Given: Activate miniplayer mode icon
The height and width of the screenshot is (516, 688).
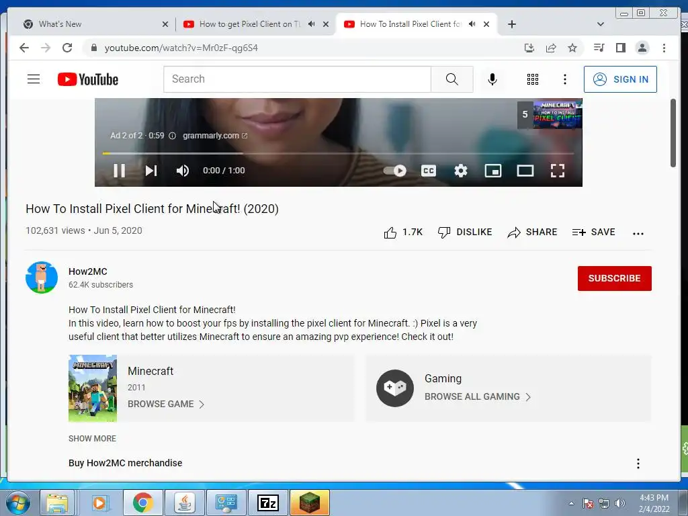Looking at the screenshot, I should coord(492,171).
